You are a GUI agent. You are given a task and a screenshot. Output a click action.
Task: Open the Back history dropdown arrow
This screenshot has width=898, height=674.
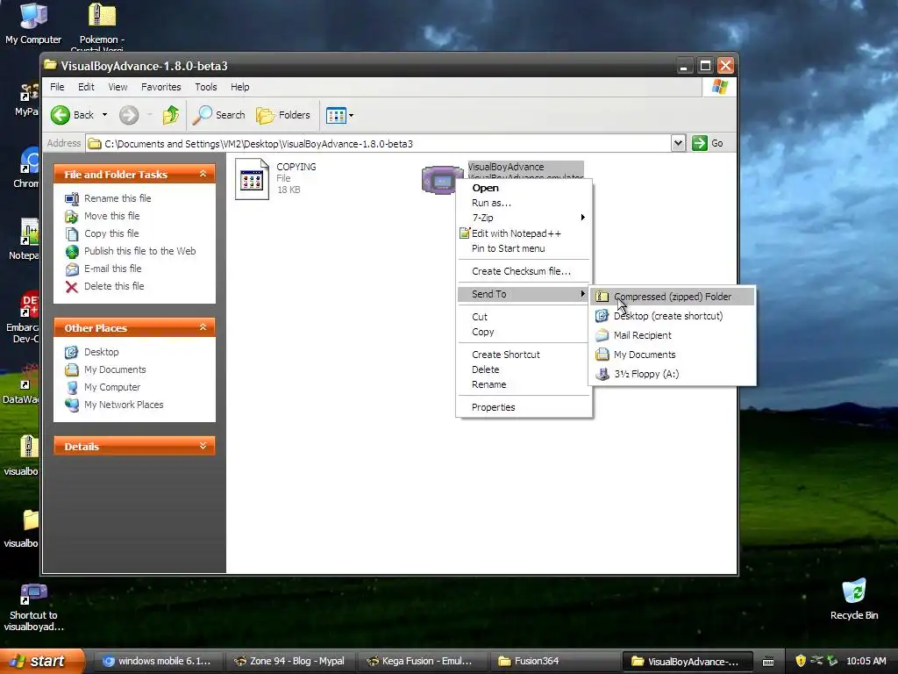pyautogui.click(x=105, y=115)
